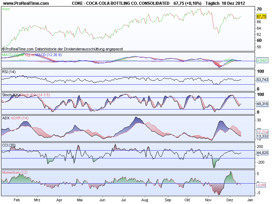The image size is (272, 204).
Task: Click the RSI value box 53,743
Action: [x=262, y=80]
